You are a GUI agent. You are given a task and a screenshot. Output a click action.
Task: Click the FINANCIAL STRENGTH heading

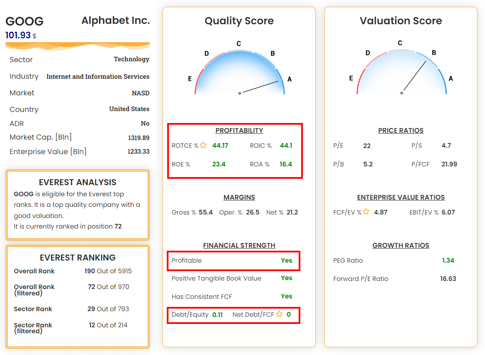pyautogui.click(x=239, y=246)
